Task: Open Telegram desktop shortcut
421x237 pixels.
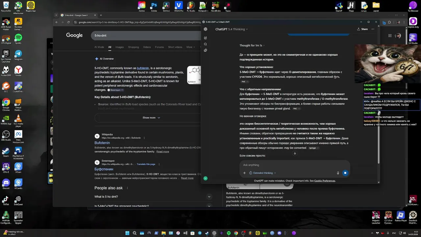Action: coord(18,55)
